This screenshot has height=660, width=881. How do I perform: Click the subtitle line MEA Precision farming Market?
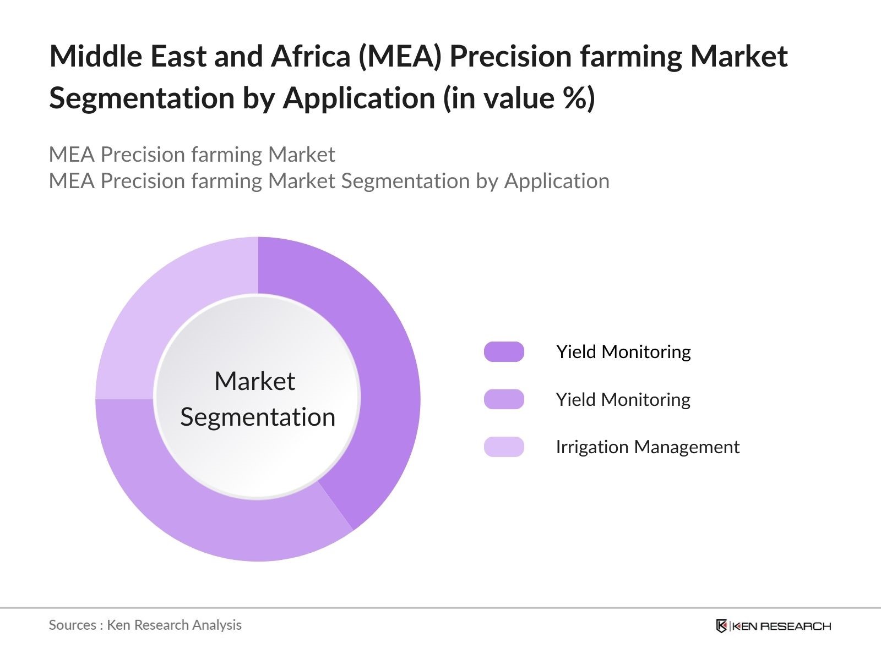tap(192, 155)
